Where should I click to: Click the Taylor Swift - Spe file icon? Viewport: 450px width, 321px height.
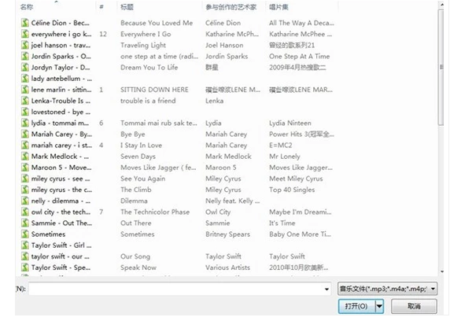(x=25, y=267)
